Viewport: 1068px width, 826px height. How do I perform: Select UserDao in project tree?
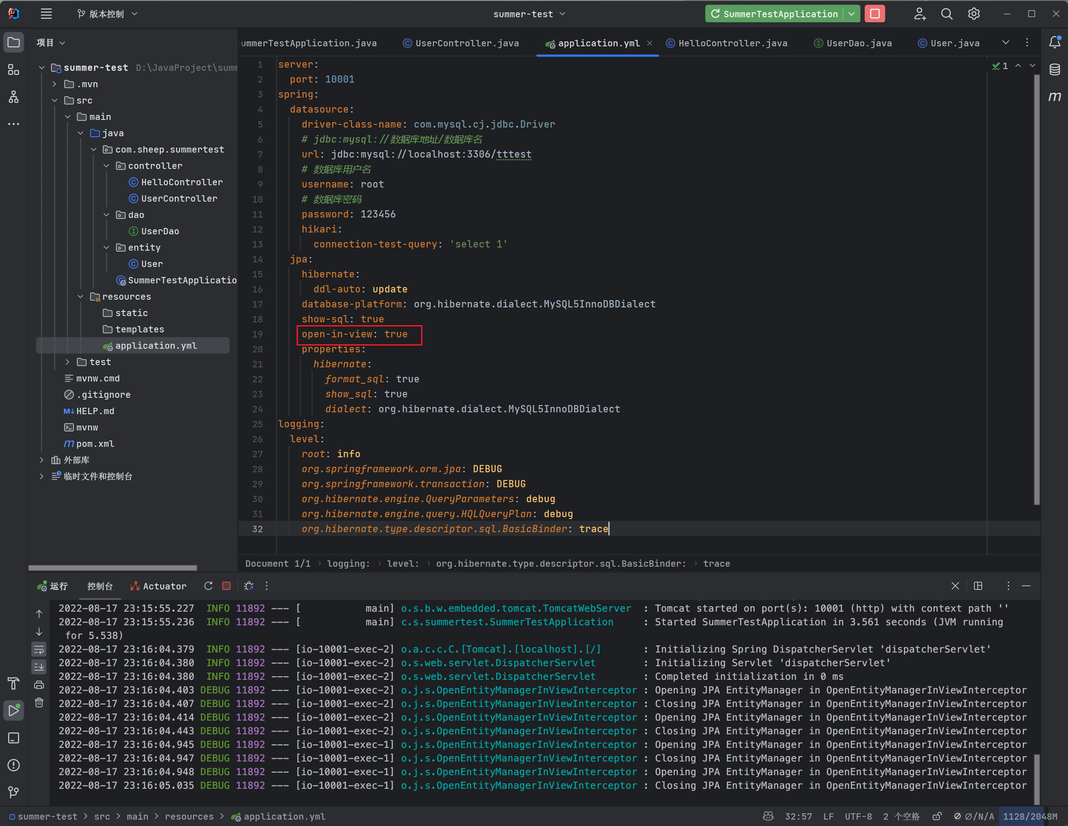(160, 231)
